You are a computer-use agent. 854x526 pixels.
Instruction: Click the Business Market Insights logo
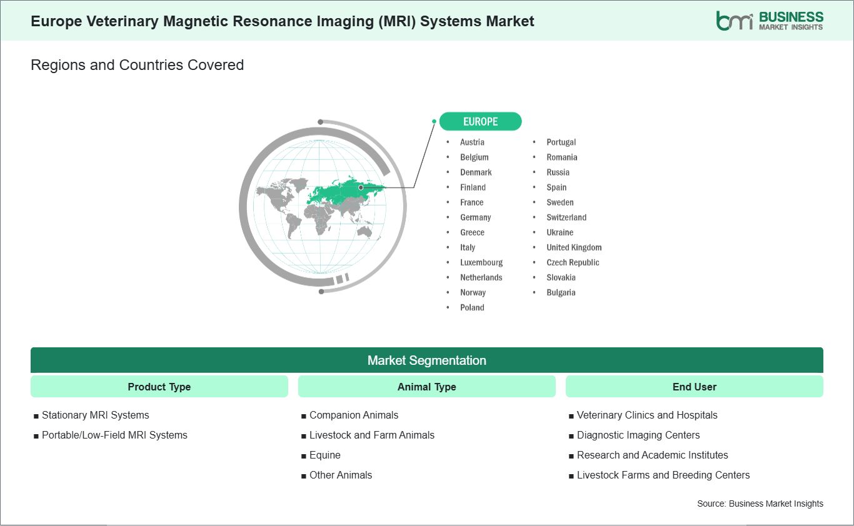pos(770,21)
